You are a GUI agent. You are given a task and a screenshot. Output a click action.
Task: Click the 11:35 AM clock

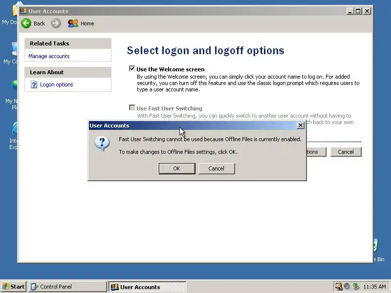(x=374, y=287)
